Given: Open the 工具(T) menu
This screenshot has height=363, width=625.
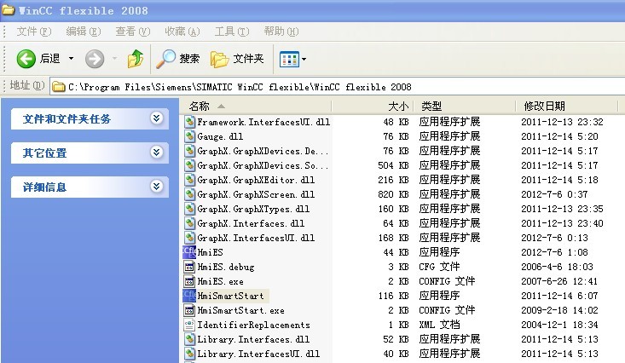Looking at the screenshot, I should tap(232, 32).
